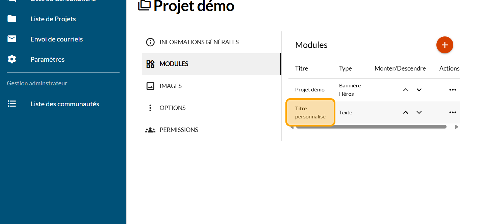Open the Informations générales tab
The width and height of the screenshot is (482, 224).
(x=199, y=42)
